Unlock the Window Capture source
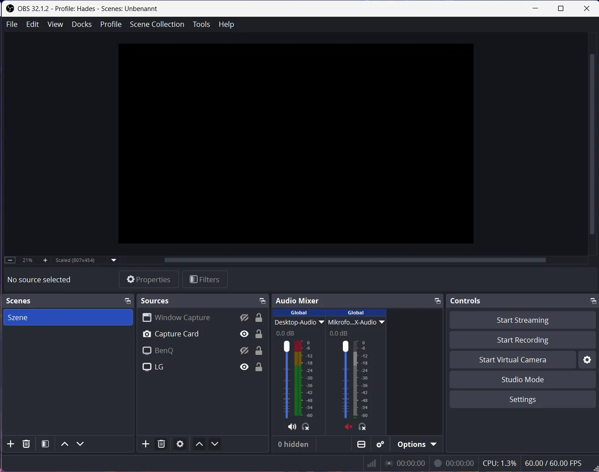 tap(259, 317)
